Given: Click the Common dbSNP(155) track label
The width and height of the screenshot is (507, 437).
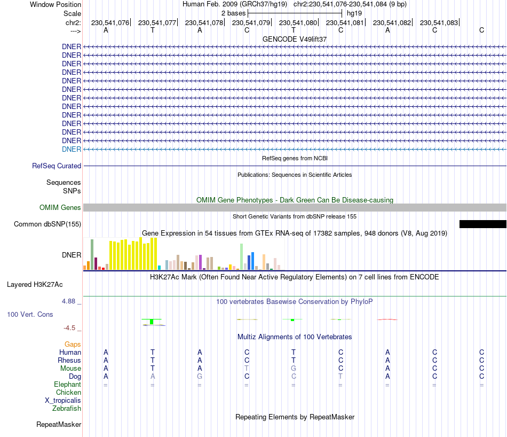Looking at the screenshot, I should click(47, 224).
